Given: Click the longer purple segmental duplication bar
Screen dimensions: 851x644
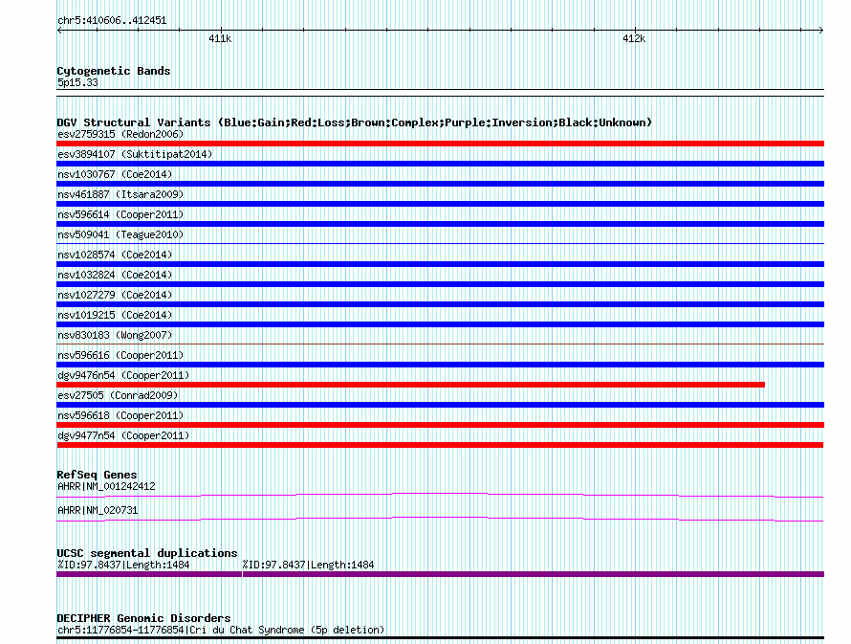Looking at the screenshot, I should (534, 574).
